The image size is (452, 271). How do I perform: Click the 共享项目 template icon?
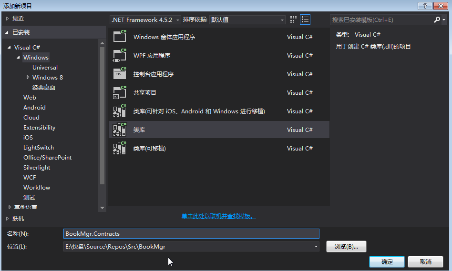120,92
